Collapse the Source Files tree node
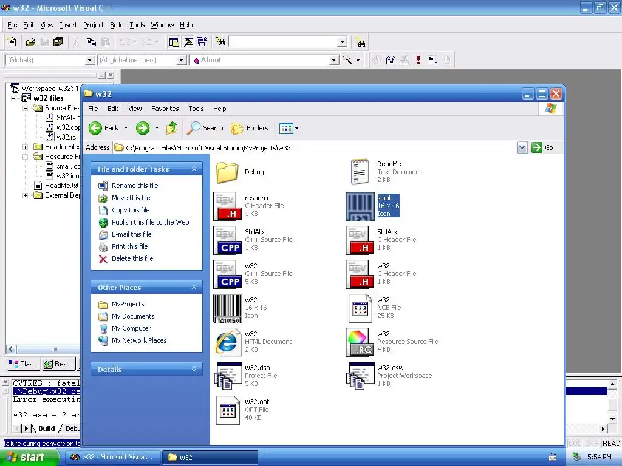 pos(25,108)
